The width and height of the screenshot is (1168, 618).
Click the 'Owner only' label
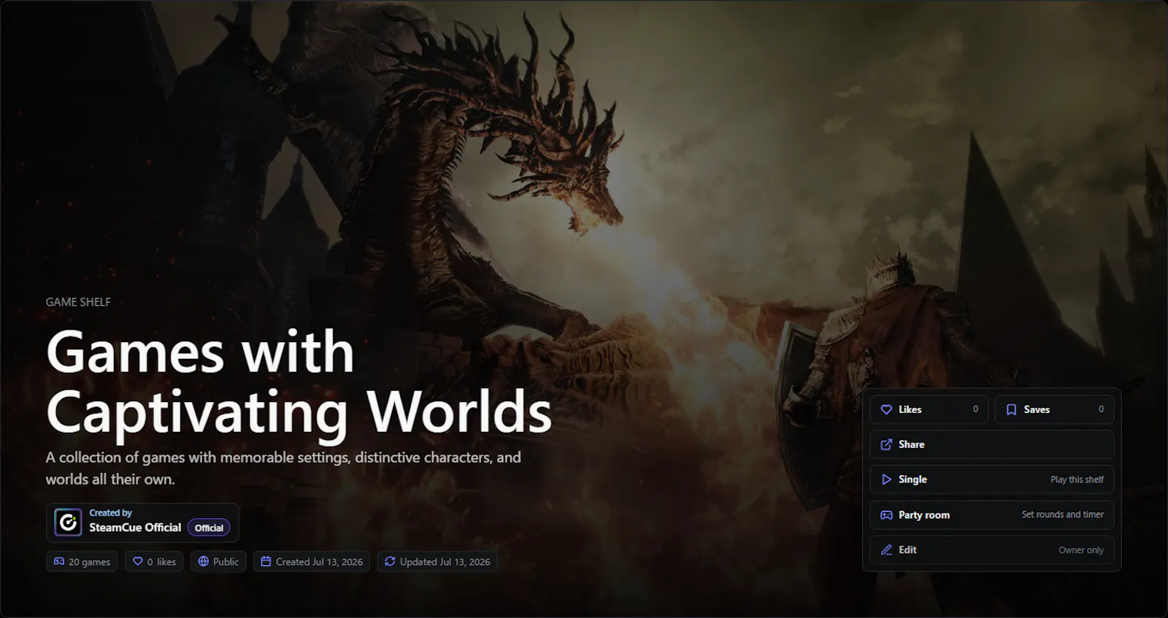[1081, 550]
